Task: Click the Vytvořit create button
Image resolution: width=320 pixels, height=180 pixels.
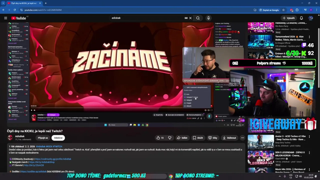Action: [289, 18]
